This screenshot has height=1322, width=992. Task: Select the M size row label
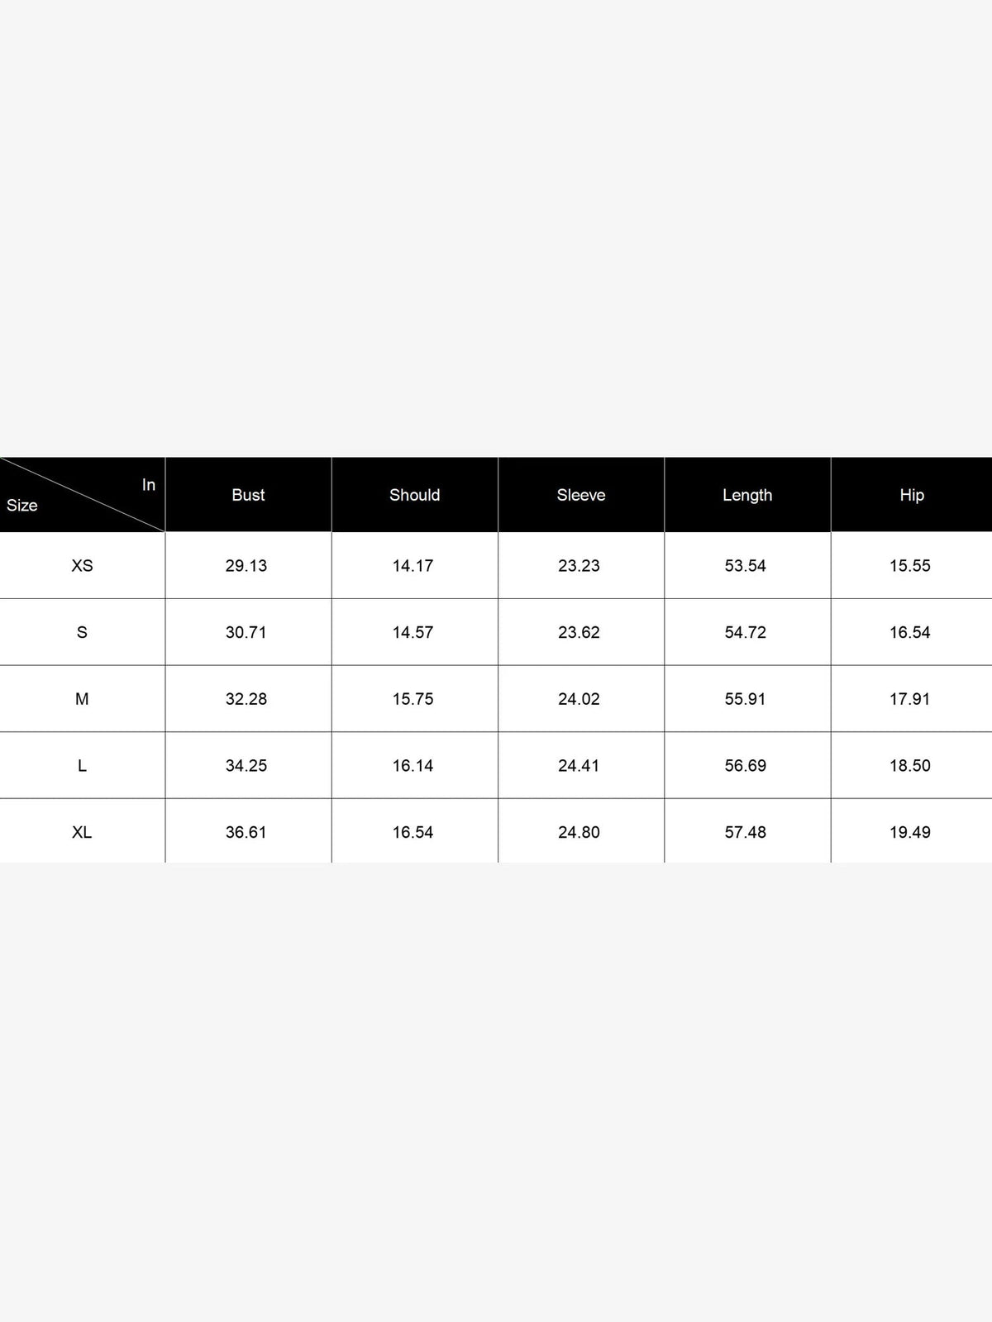pyautogui.click(x=82, y=699)
